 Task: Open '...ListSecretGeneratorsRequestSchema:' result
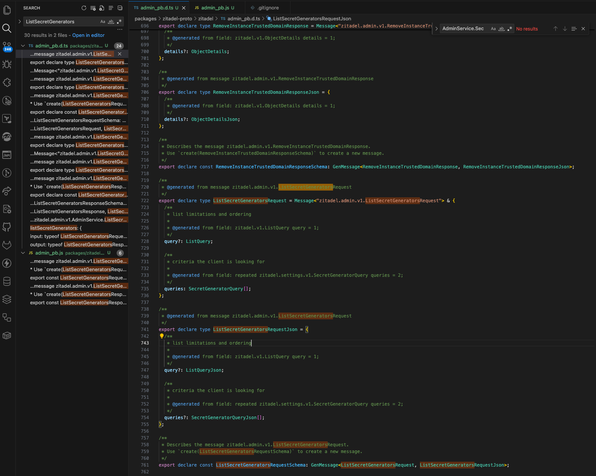tap(72, 120)
